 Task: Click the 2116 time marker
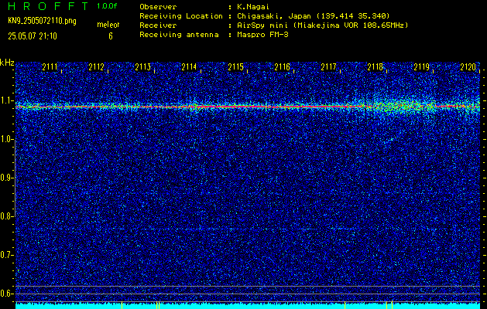(x=283, y=67)
